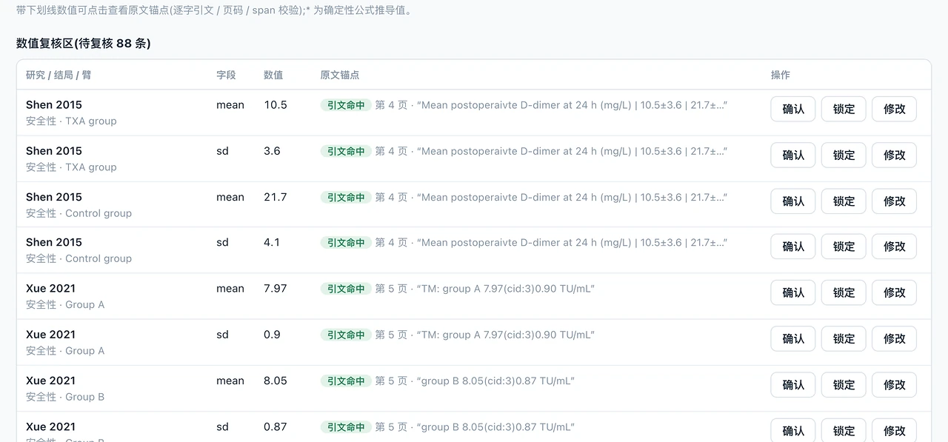
Task: Click the D-dimer quote in the 10.5 row
Action: coord(572,105)
